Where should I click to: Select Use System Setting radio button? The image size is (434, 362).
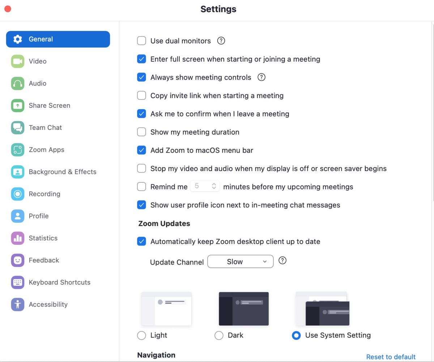(296, 336)
